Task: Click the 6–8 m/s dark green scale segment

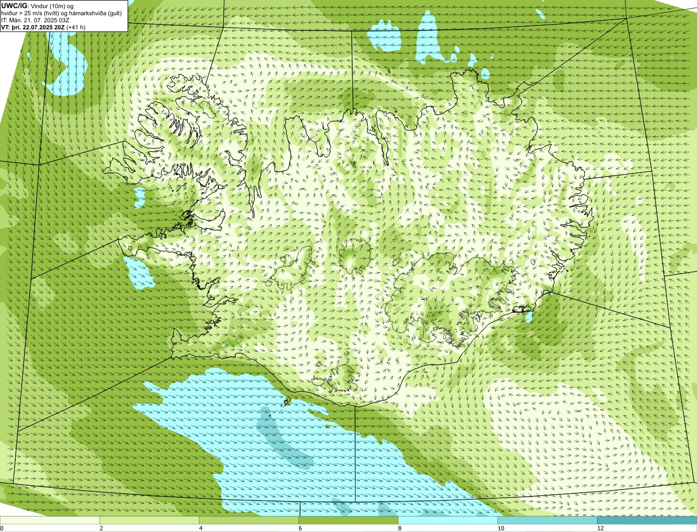Action: tap(349, 520)
